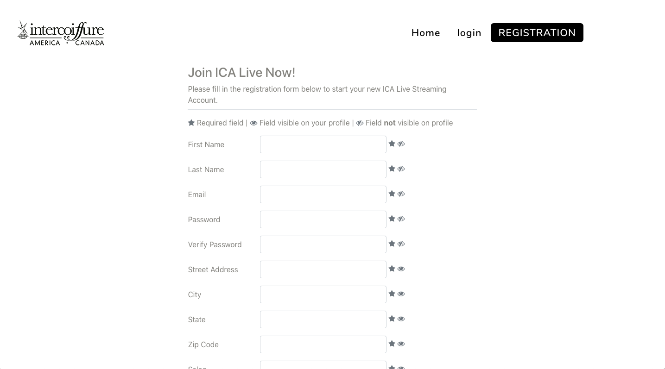Click into the Verify Password field
This screenshot has height=369, width=665.
click(x=323, y=244)
